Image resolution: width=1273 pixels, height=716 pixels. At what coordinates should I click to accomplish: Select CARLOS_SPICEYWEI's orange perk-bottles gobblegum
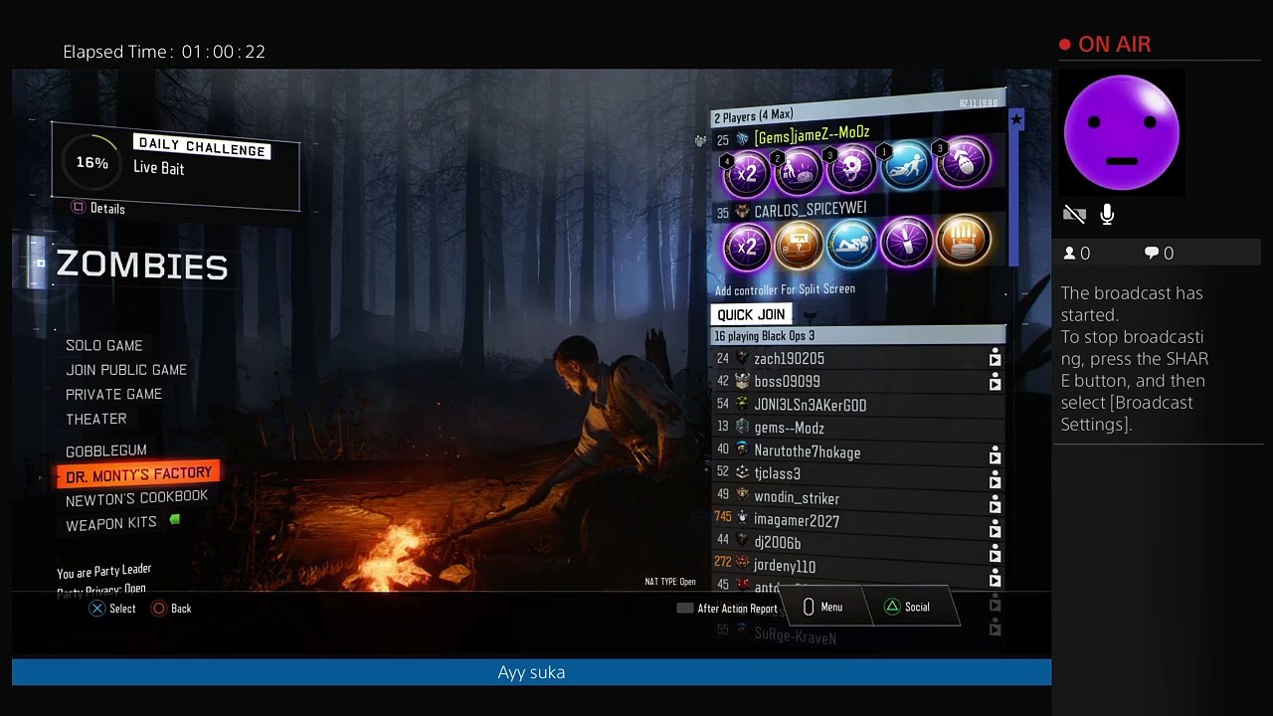963,240
